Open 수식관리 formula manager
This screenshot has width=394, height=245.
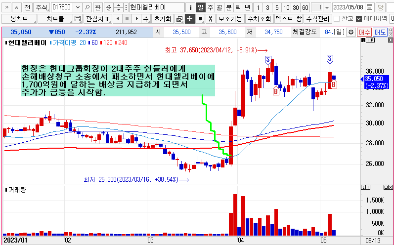[x=317, y=19]
